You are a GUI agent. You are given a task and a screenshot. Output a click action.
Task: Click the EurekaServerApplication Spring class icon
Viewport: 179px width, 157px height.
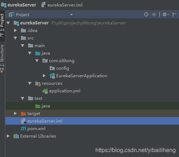tap(52, 76)
